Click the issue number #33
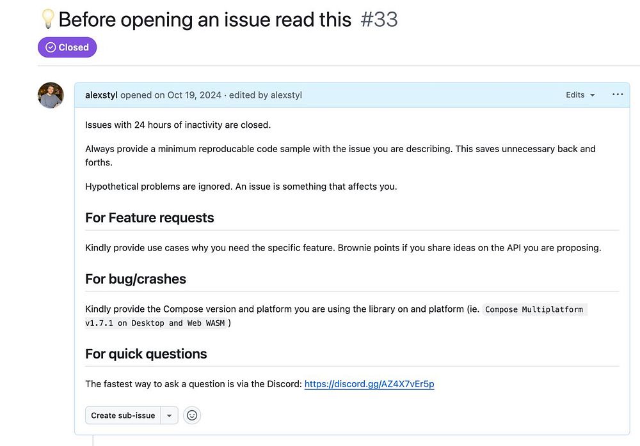The width and height of the screenshot is (640, 446). point(379,19)
